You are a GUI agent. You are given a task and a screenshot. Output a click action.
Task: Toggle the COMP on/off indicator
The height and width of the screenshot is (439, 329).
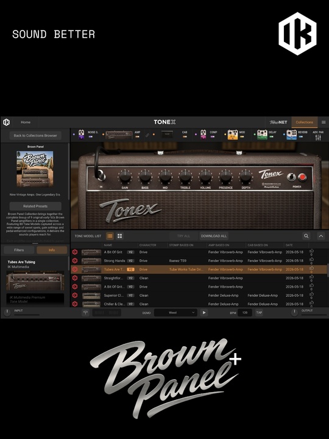tap(213, 137)
